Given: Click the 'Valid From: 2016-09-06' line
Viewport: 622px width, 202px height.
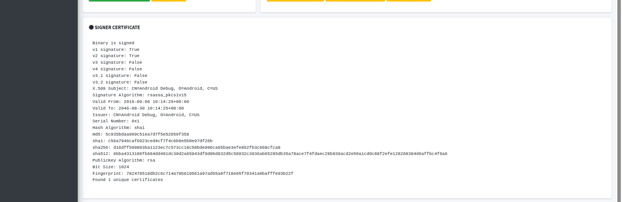Looking at the screenshot, I should 141,102.
